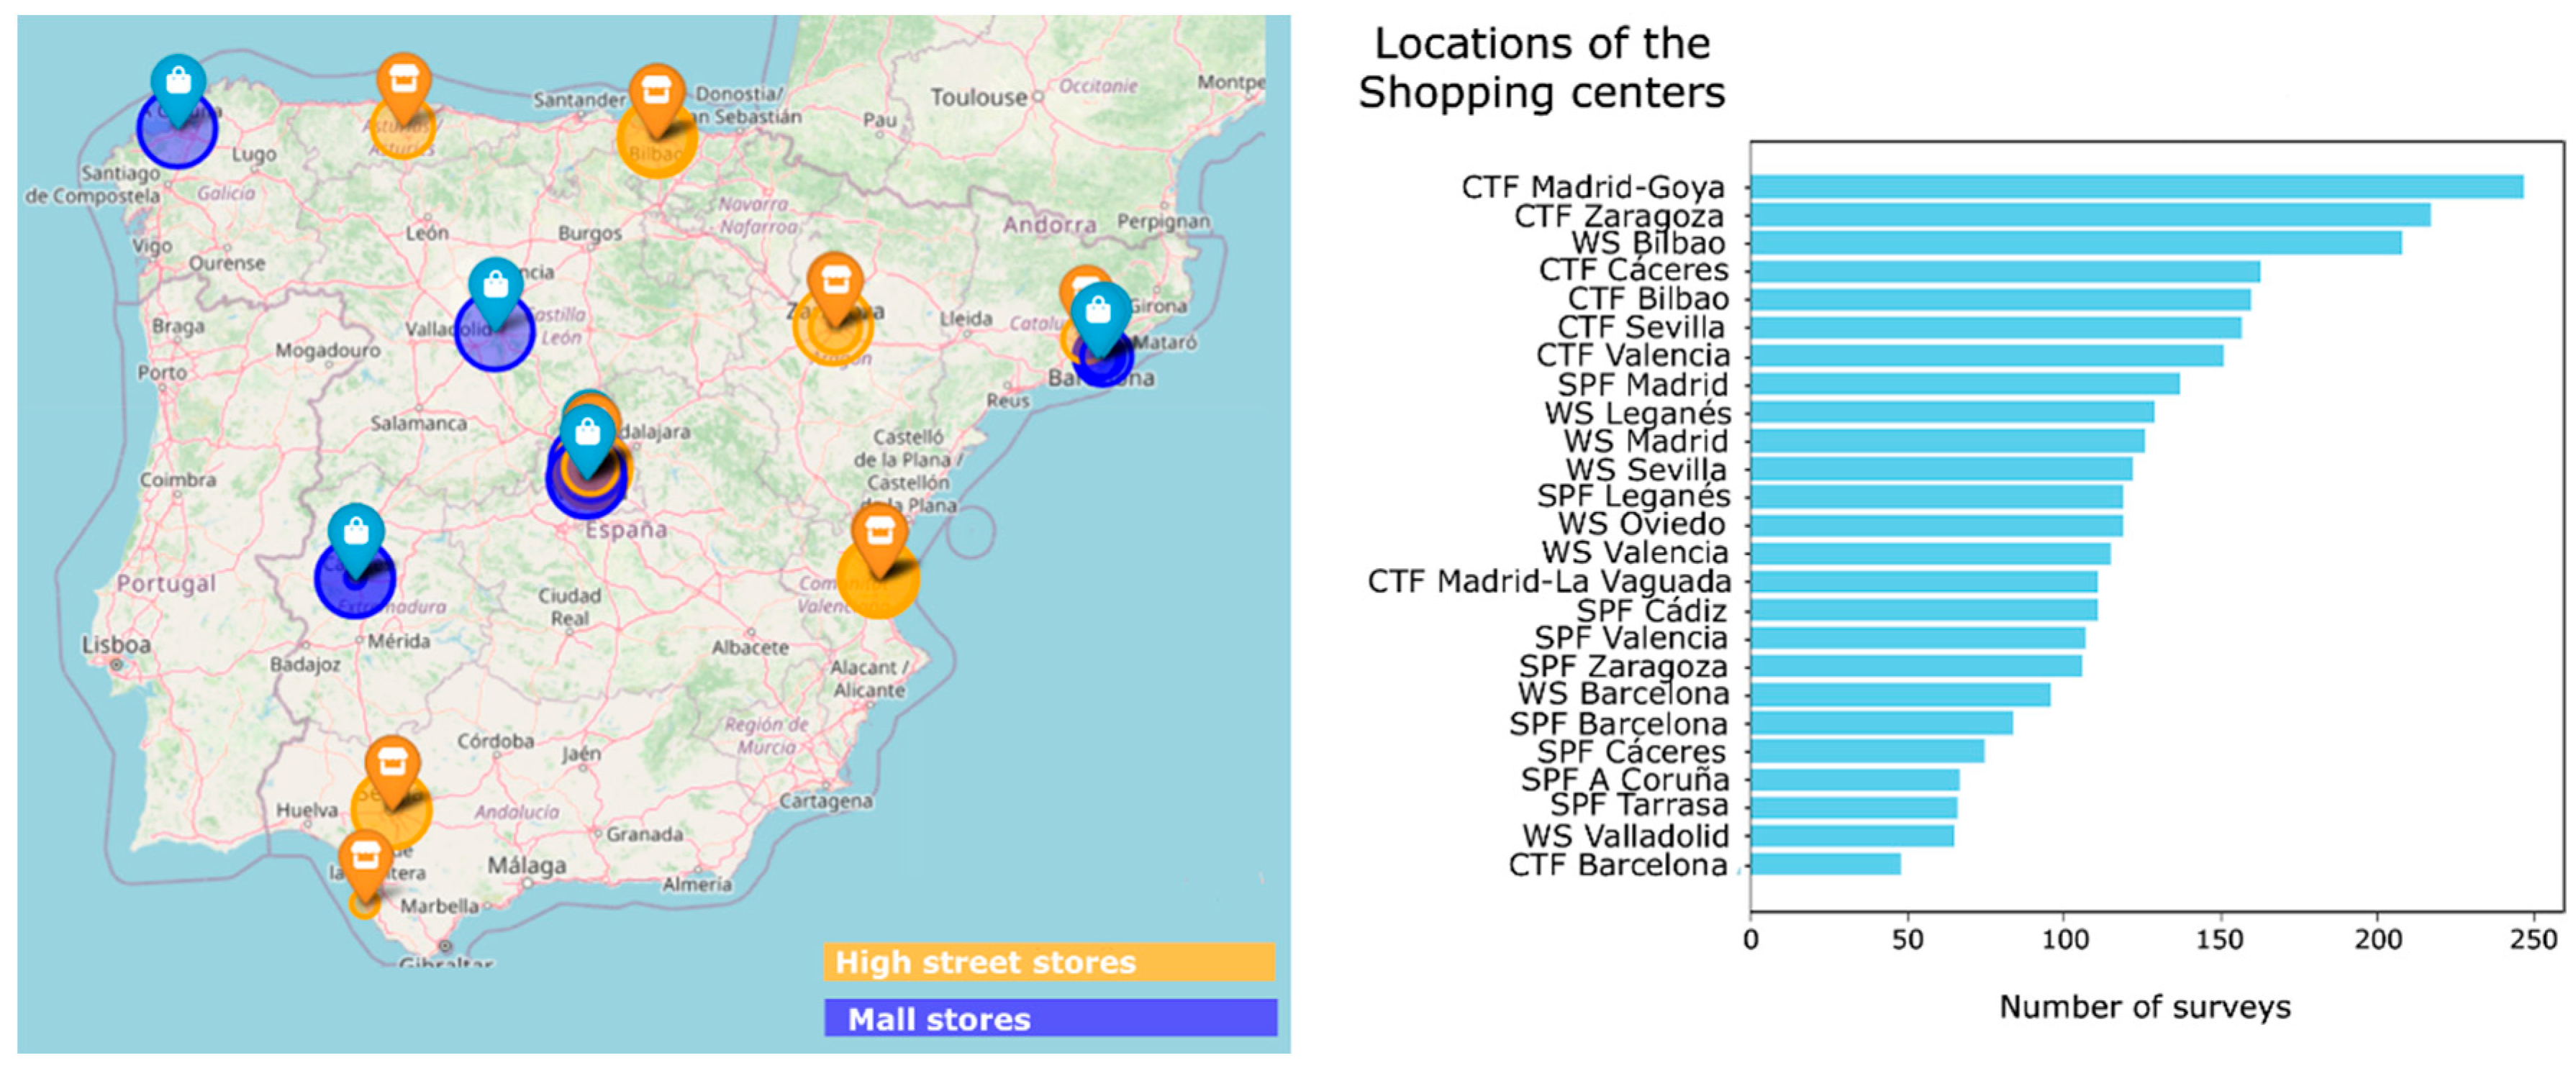Click the SPF Valencia bar

click(1917, 637)
